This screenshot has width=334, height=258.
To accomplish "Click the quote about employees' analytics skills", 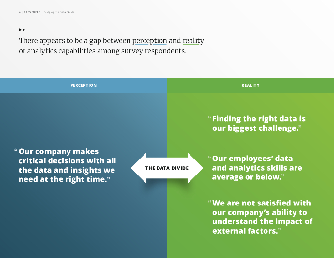I will tap(257, 168).
